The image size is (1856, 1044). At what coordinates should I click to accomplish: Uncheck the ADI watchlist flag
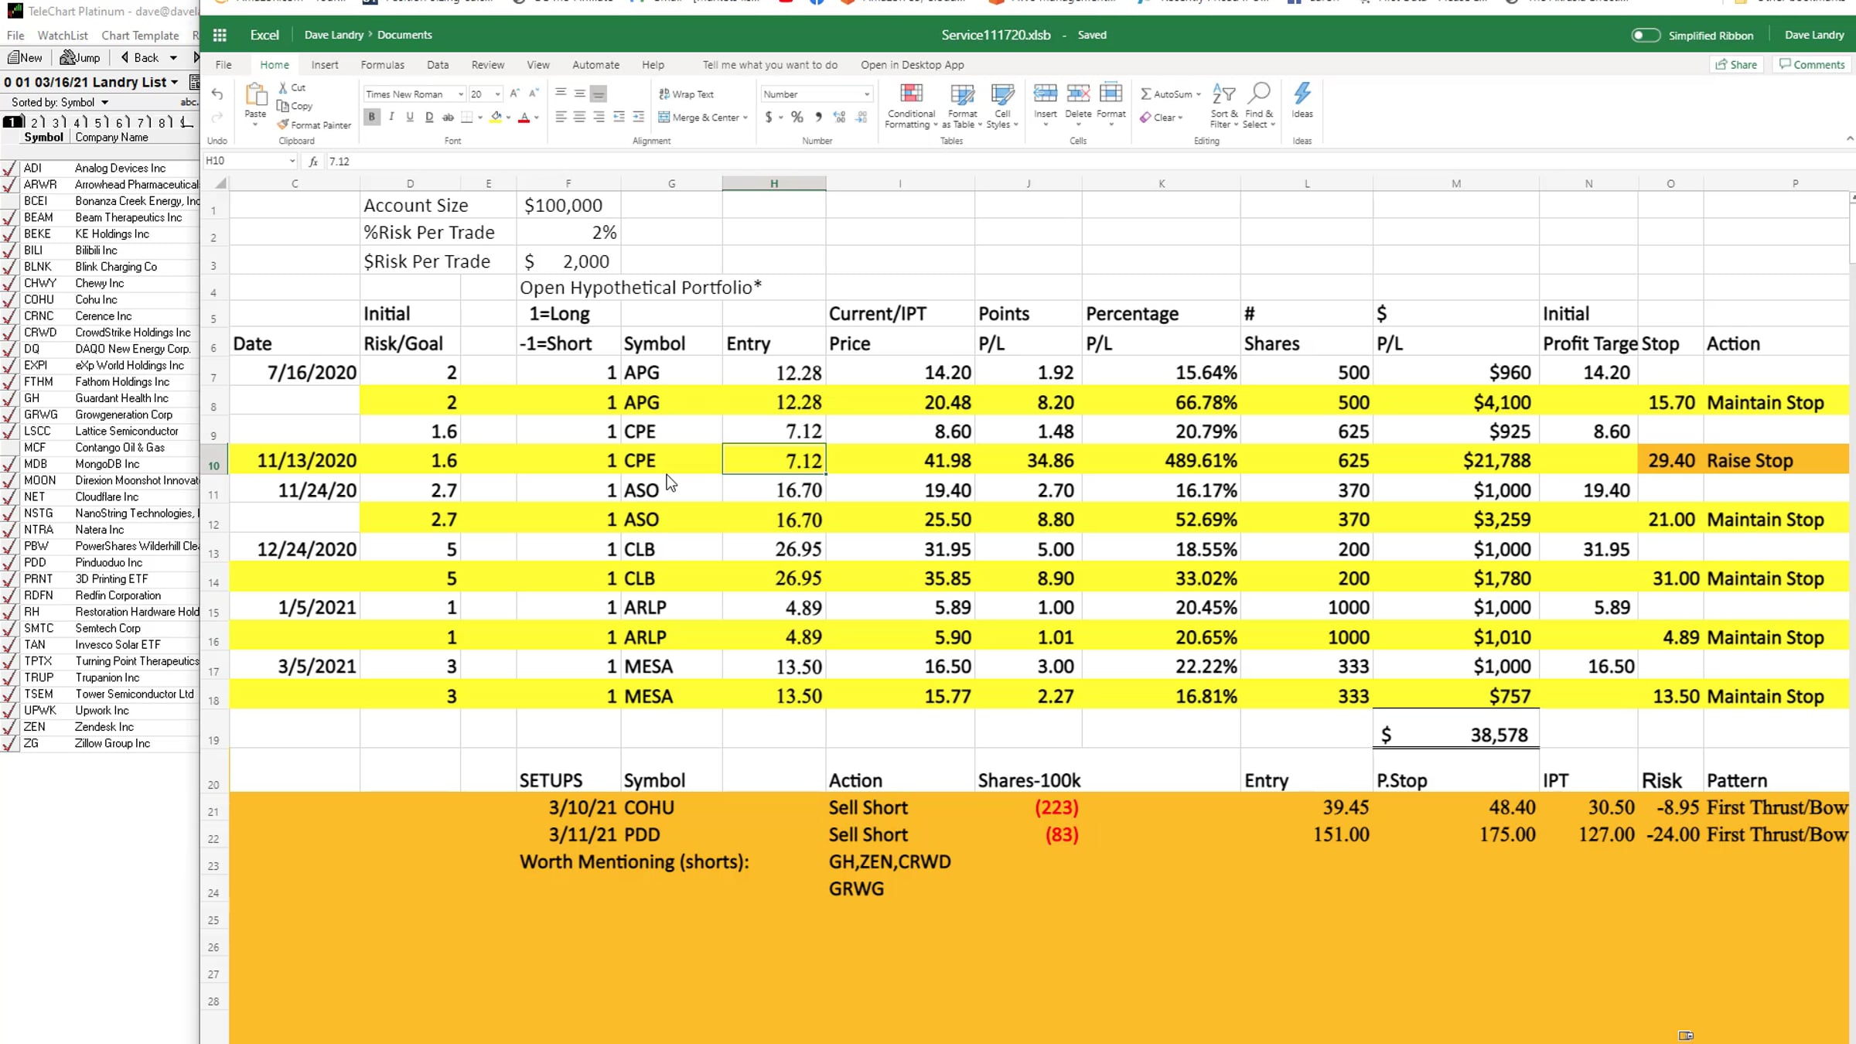[9, 169]
